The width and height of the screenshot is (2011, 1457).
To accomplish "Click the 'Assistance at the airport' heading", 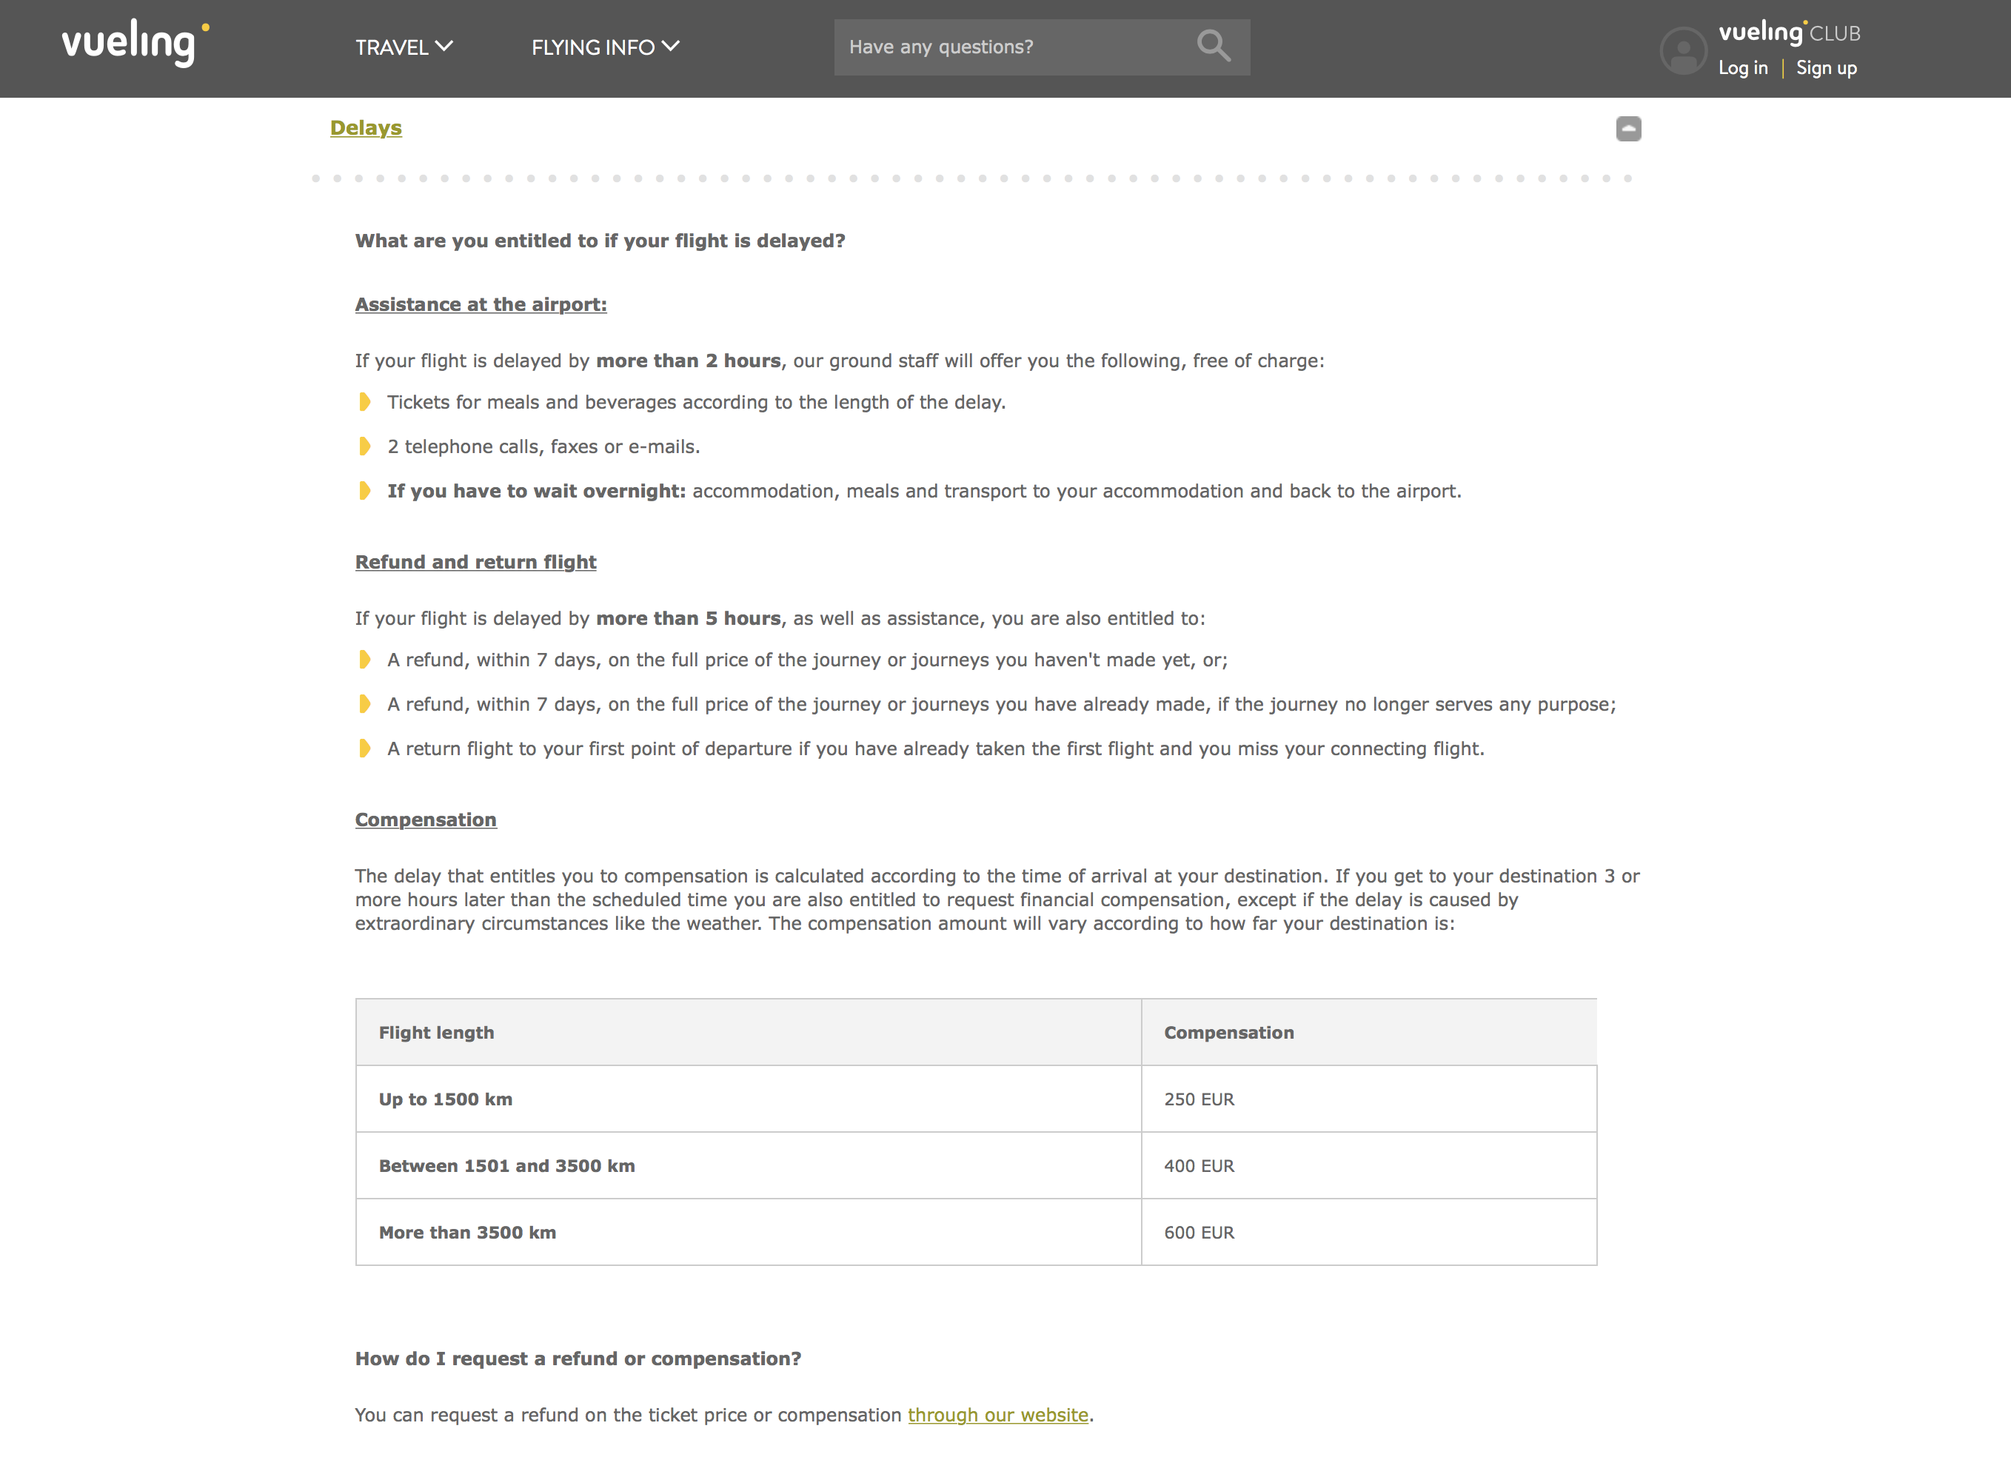I will (x=481, y=304).
